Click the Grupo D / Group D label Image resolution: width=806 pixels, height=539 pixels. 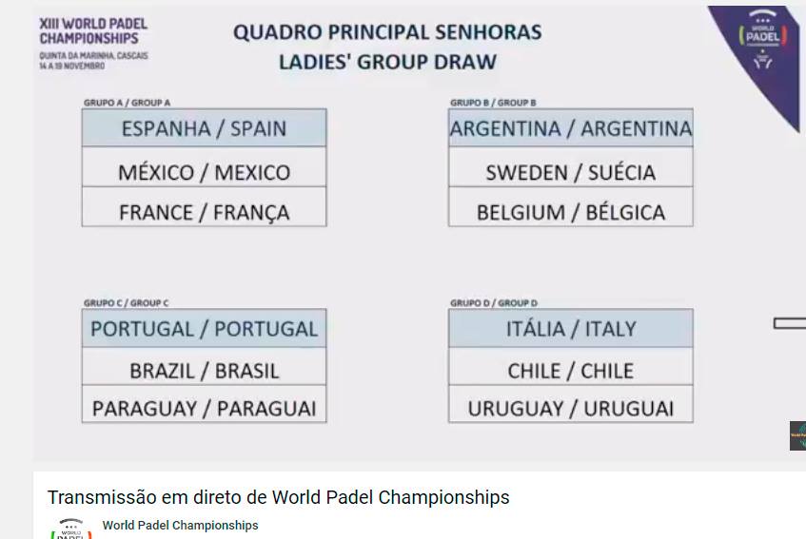coord(494,303)
